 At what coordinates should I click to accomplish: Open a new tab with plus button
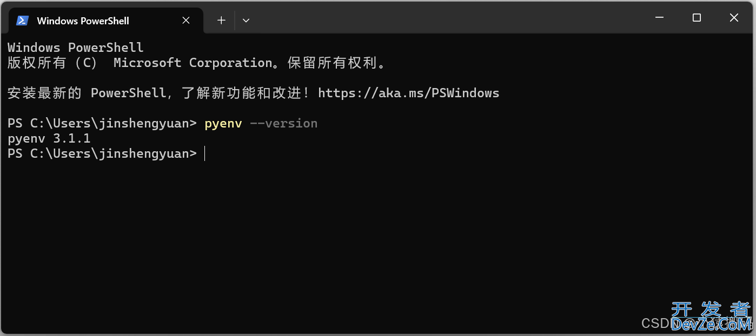pyautogui.click(x=221, y=21)
